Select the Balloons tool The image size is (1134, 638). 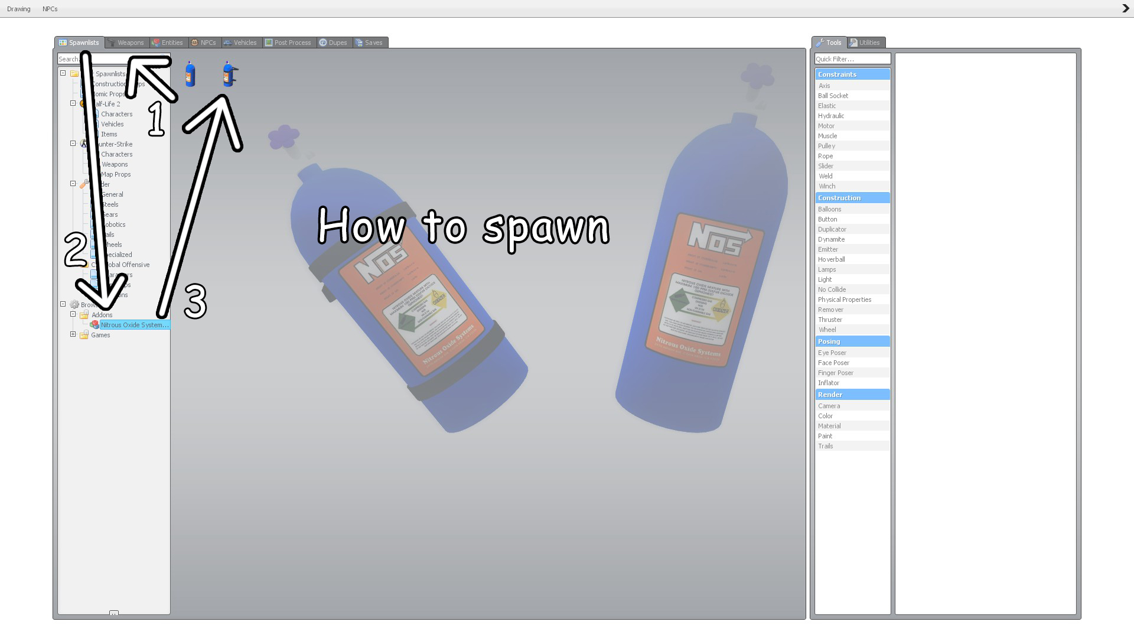coord(852,209)
